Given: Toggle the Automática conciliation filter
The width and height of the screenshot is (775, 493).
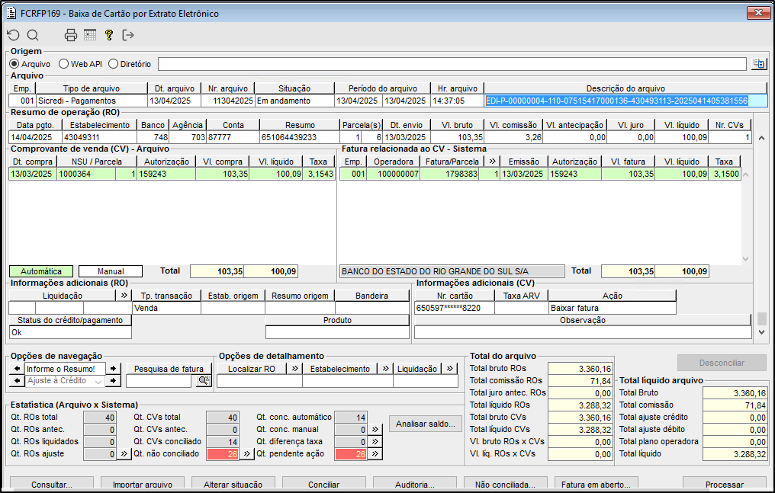Looking at the screenshot, I should tap(41, 271).
